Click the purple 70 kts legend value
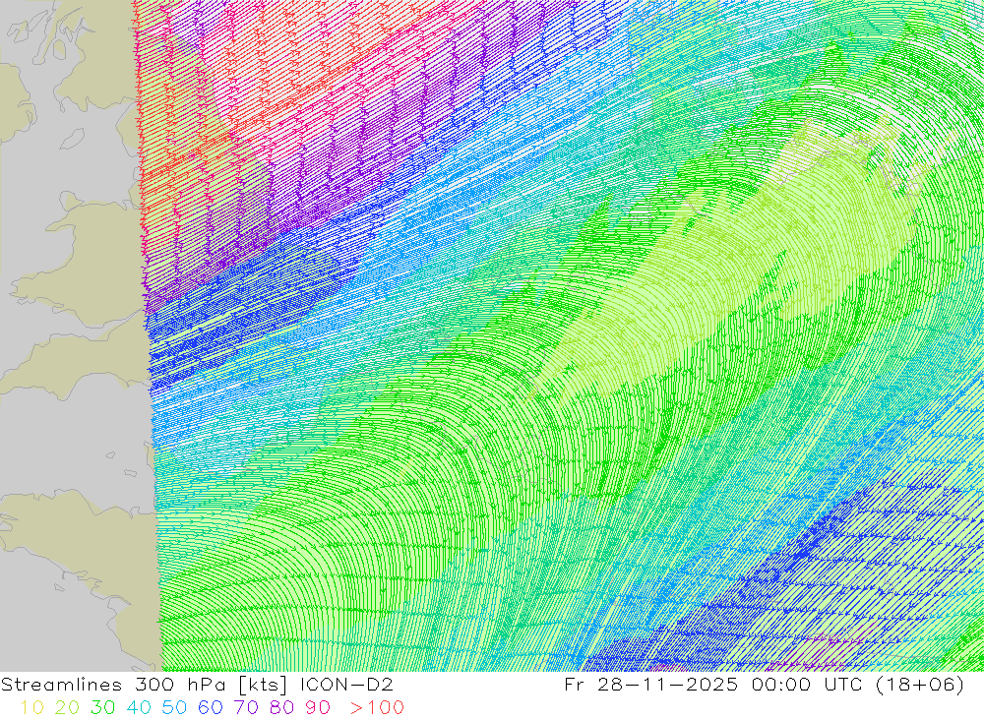 point(246,708)
